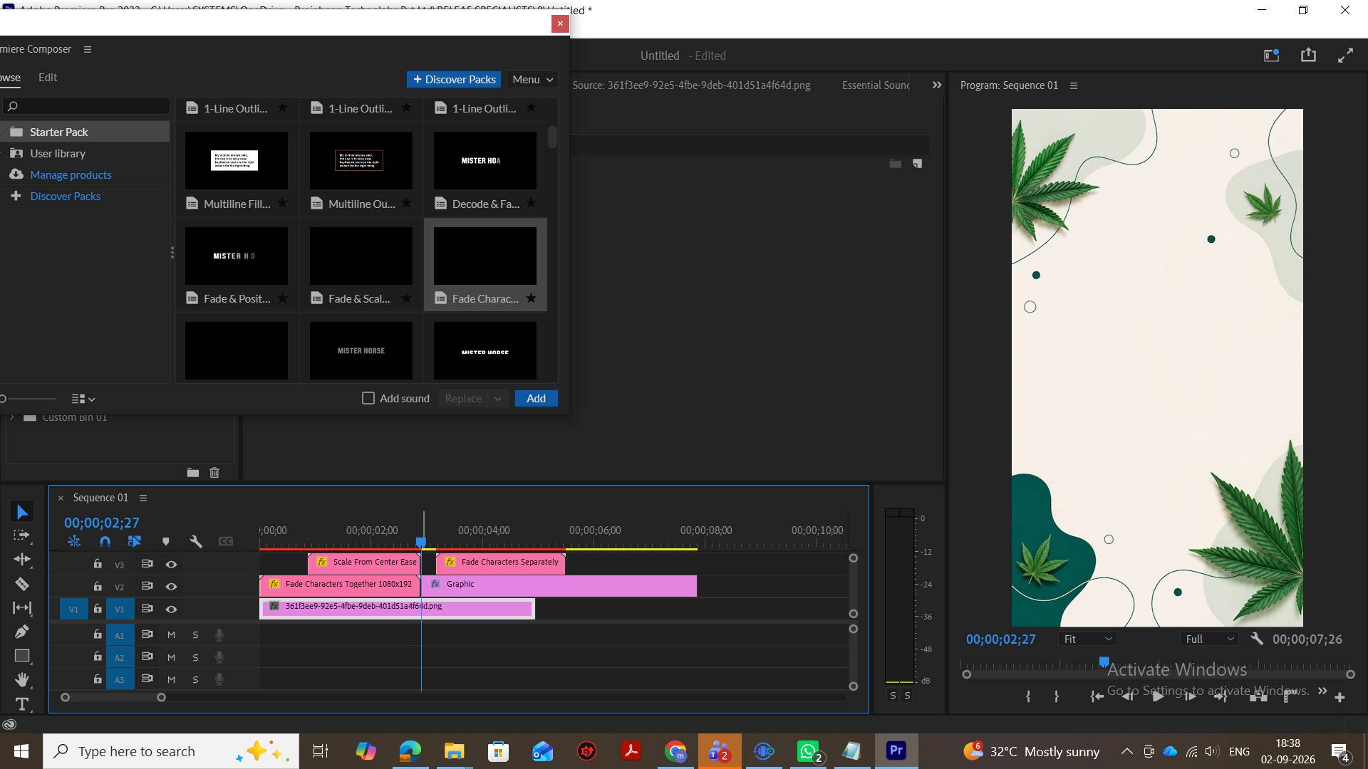Enable the Add sound checkbox
Viewport: 1368px width, 769px height.
coord(368,398)
